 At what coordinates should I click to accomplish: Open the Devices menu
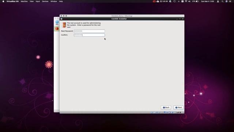pyautogui.click(x=45, y=1)
